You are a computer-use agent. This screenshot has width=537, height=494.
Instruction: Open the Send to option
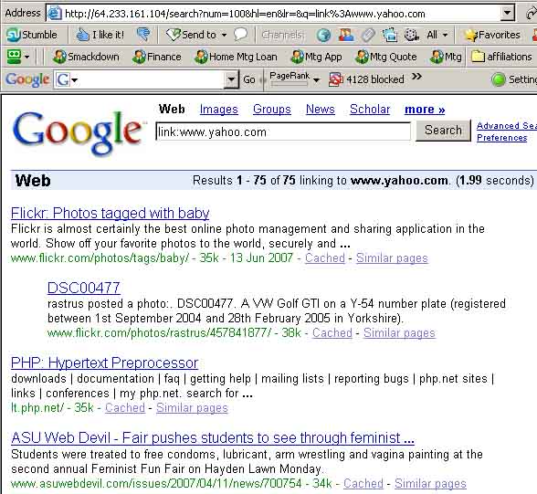pyautogui.click(x=191, y=35)
